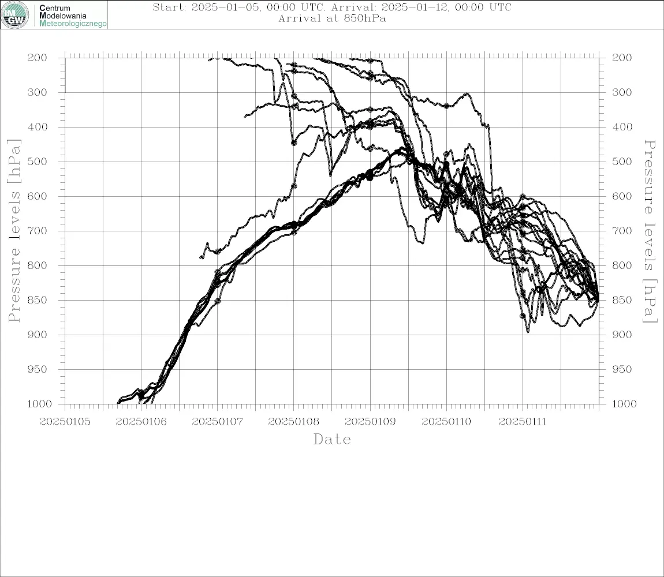Click the left axis 'Pressure levels [hPa]' label
Viewport: 664px width, 577px height.
tap(14, 231)
